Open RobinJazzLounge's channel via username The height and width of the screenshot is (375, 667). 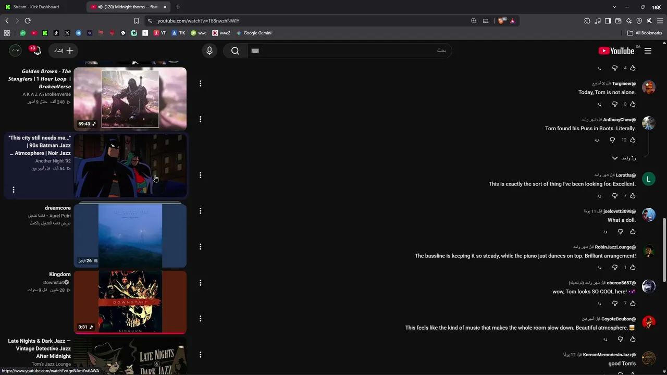pyautogui.click(x=615, y=247)
